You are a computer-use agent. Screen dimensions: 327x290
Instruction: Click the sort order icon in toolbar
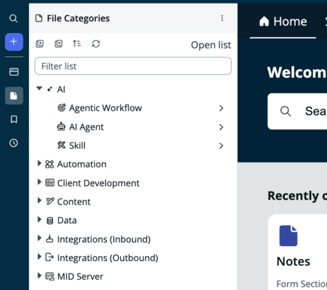click(77, 43)
